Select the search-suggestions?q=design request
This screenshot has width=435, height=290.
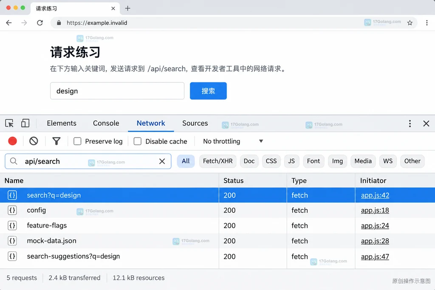click(x=217, y=256)
